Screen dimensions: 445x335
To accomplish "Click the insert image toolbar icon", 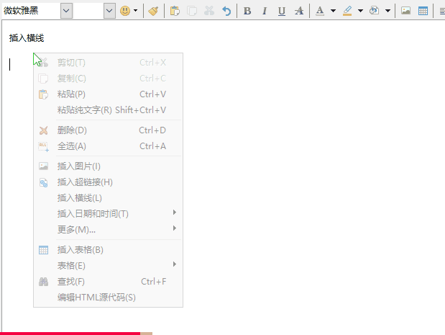I will (406, 11).
